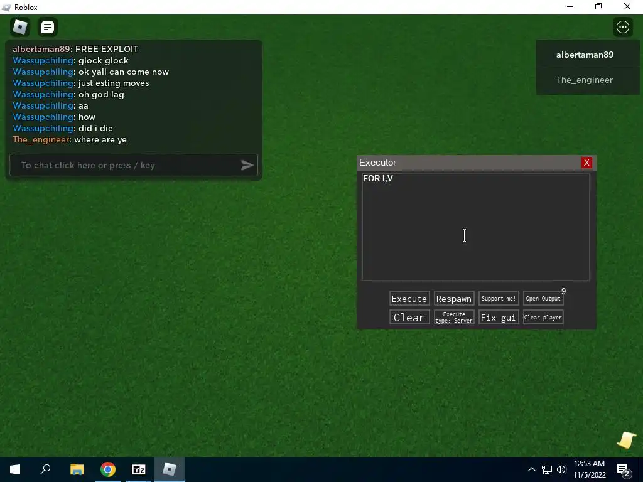Click the Clear player button
This screenshot has width=643, height=482.
[x=543, y=317]
